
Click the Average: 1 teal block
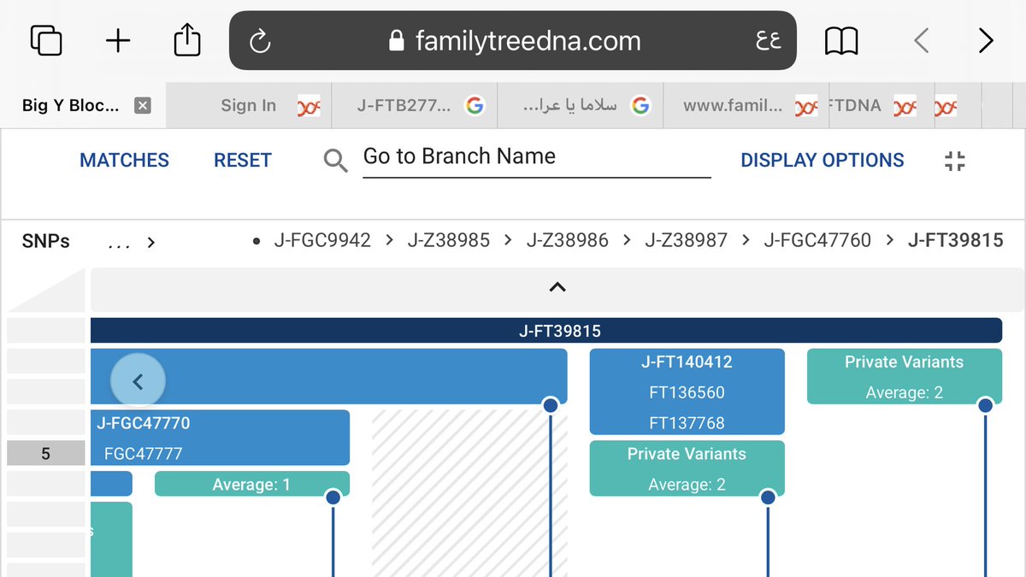coord(251,484)
